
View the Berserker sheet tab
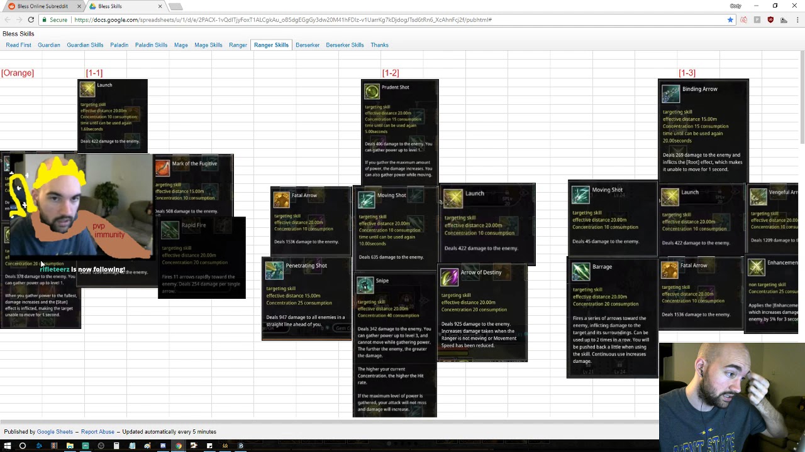coord(308,45)
